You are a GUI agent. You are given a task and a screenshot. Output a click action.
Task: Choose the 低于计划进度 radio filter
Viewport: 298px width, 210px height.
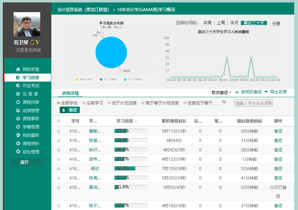[x=109, y=103]
